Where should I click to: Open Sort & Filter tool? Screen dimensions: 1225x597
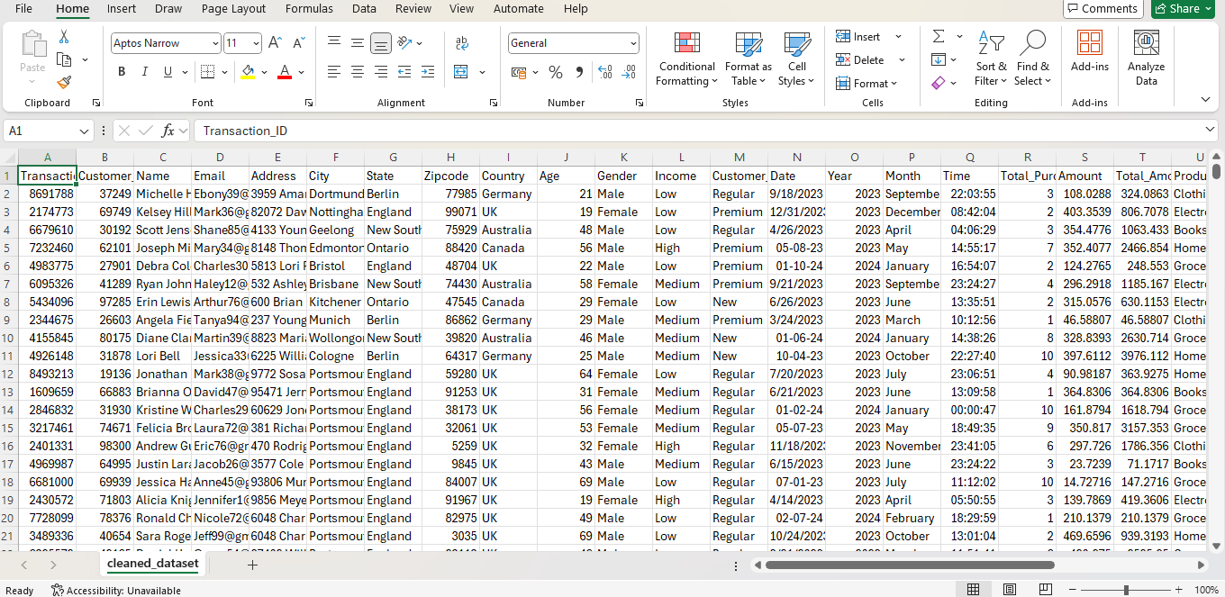pos(991,59)
